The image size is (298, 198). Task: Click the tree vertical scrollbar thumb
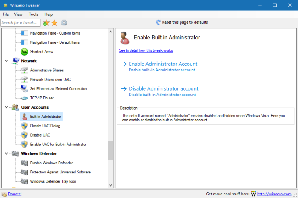click(x=110, y=151)
